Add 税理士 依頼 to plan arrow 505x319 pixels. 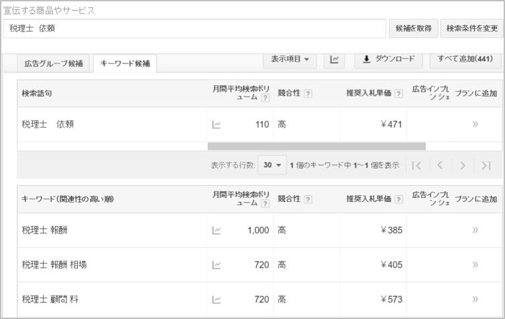pyautogui.click(x=475, y=124)
